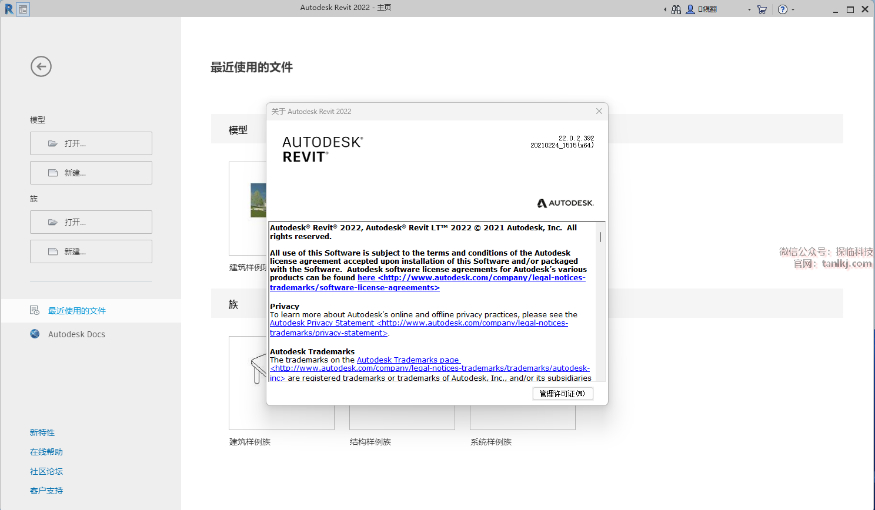This screenshot has width=875, height=510.
Task: Click the user account sign-in icon
Action: [x=690, y=9]
